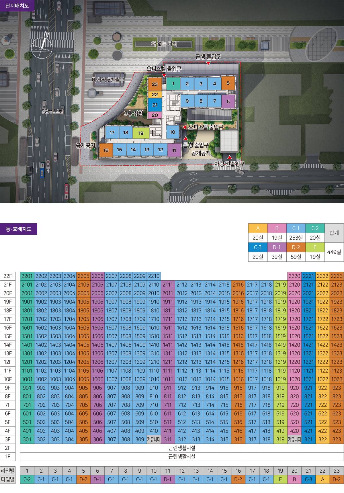The width and height of the screenshot is (344, 493).
Task: Click orange unit 16 on the site plan
Action: [x=106, y=150]
